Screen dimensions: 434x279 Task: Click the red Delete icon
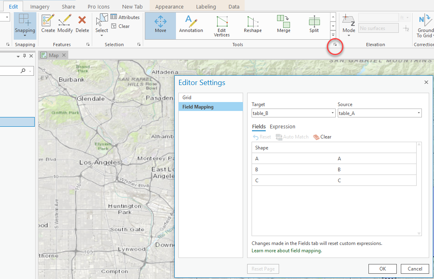coord(82,23)
